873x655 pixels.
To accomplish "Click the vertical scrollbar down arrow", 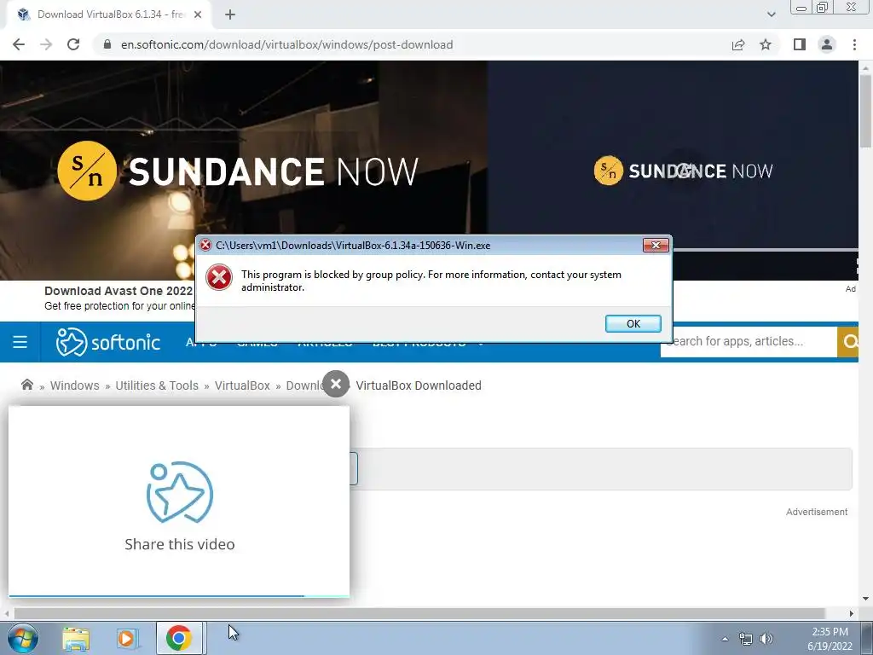I will 866,599.
